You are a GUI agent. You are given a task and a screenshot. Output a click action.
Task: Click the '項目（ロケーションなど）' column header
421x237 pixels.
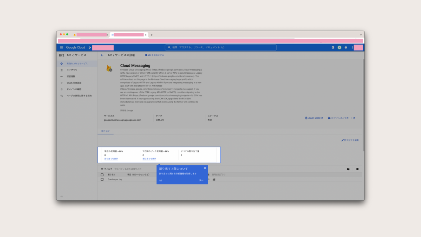[138, 175]
